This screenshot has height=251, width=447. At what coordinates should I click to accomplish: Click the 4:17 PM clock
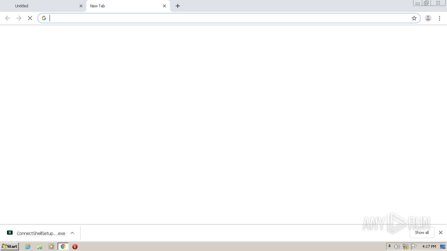coord(429,246)
